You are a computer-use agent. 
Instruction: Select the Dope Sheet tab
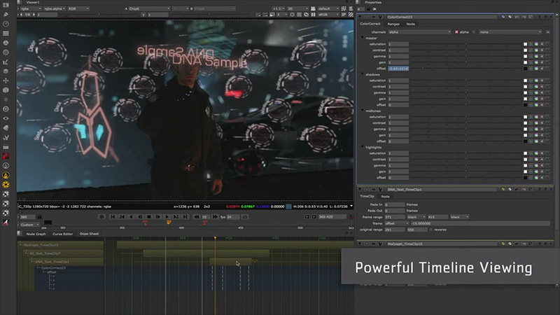click(x=89, y=234)
